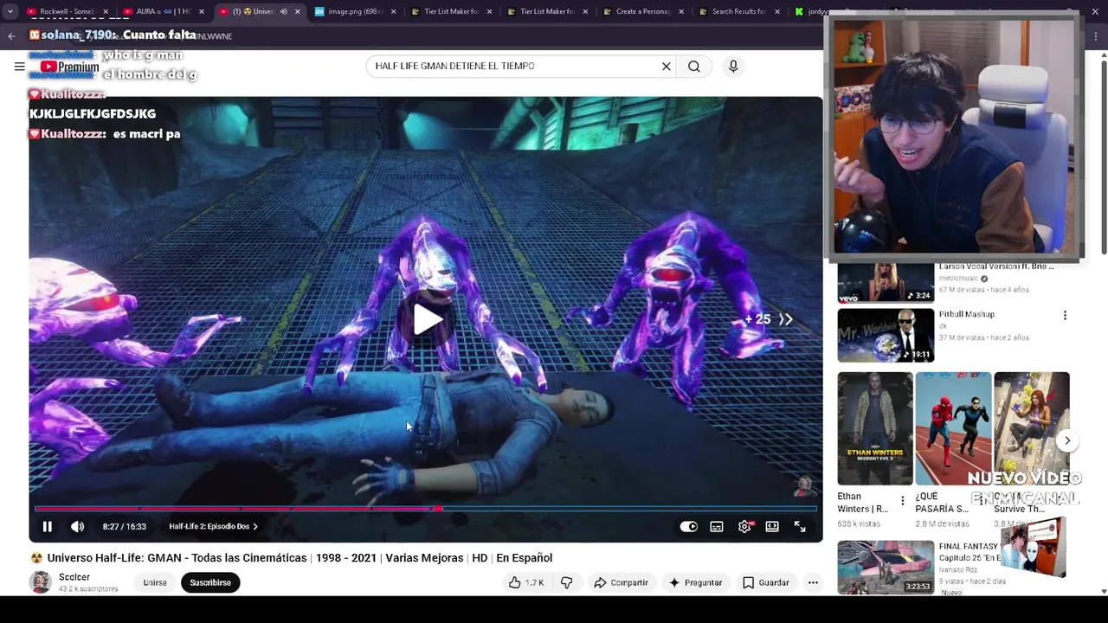Click the YouTube Premium logo

[70, 67]
